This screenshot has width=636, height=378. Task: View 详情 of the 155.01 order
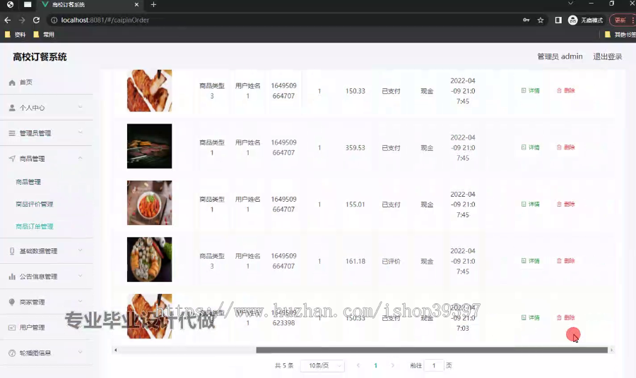(531, 204)
